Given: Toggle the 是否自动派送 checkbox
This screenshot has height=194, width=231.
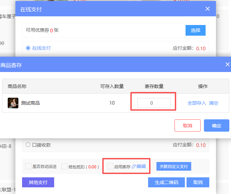Looking at the screenshot, I should [28, 166].
